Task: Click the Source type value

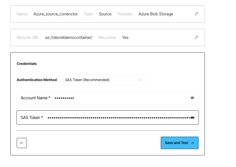Action: [x=105, y=14]
